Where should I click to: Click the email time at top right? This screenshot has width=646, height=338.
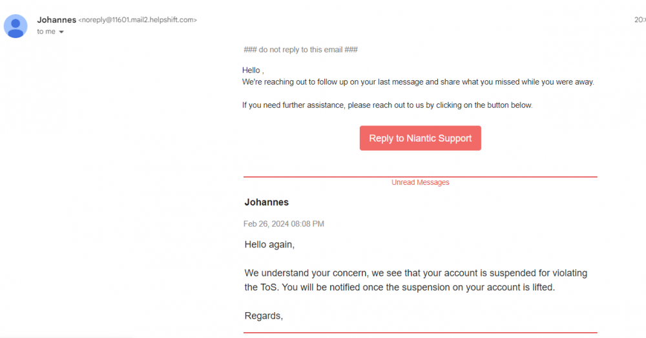(640, 20)
